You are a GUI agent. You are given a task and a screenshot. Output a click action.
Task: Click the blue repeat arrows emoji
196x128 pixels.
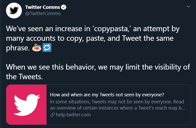47,48
